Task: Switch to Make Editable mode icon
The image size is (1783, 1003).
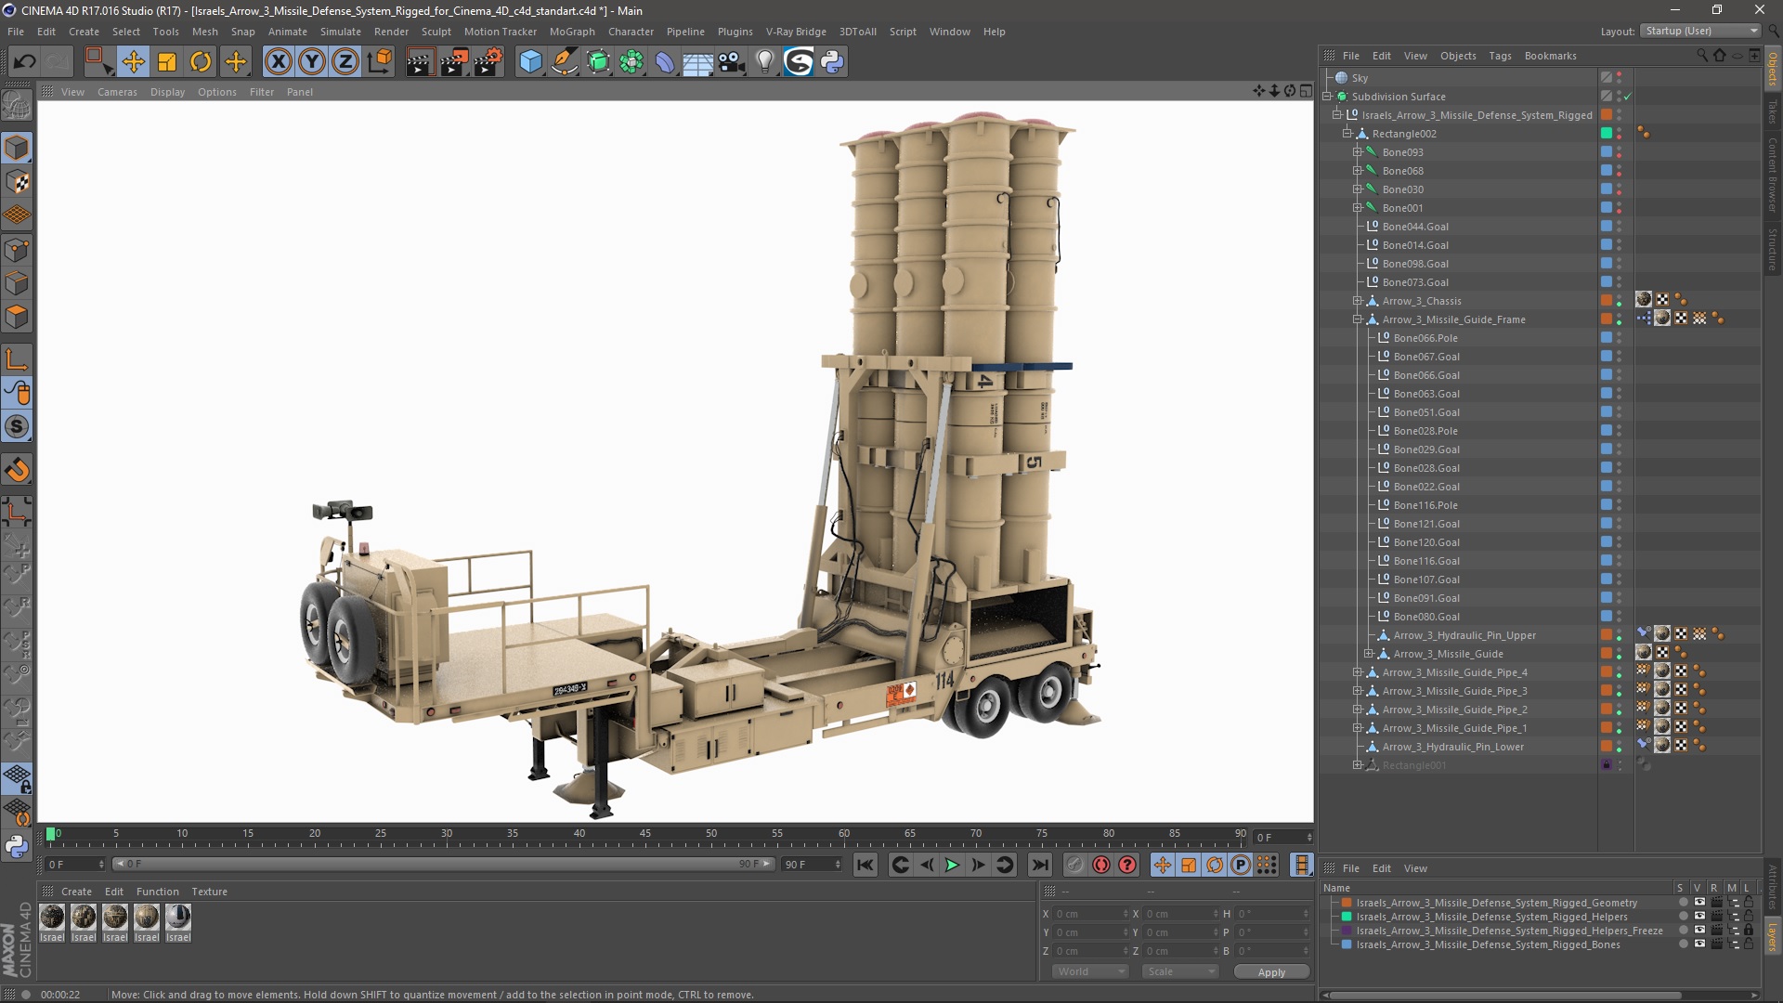Action: click(x=17, y=106)
